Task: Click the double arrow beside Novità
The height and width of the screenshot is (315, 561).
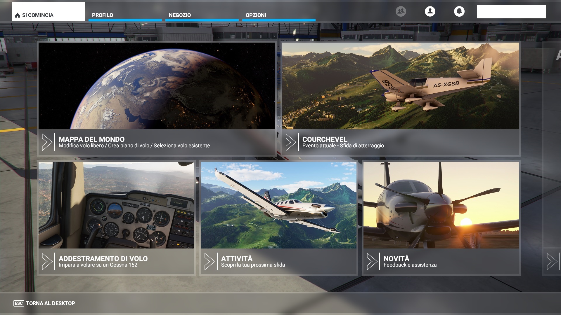Action: [372, 261]
